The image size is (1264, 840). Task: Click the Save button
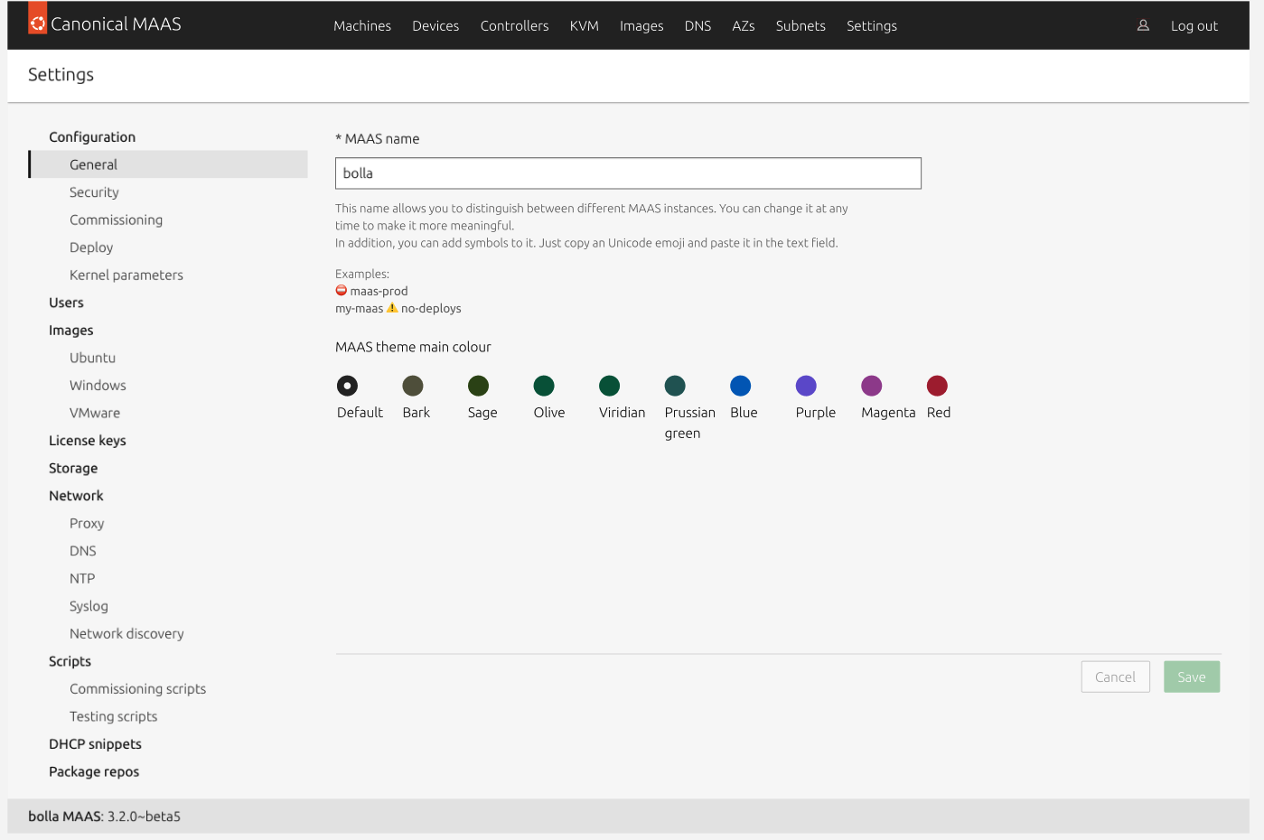pyautogui.click(x=1192, y=677)
